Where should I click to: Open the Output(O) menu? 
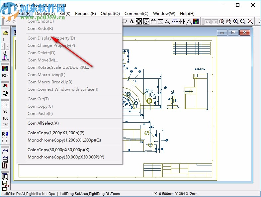(110, 14)
